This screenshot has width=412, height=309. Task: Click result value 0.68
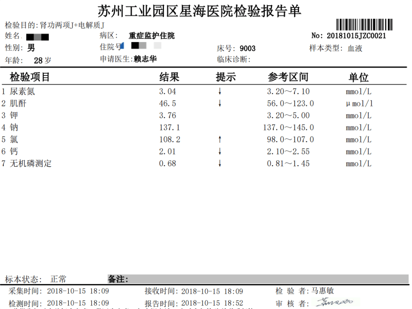[x=167, y=163]
